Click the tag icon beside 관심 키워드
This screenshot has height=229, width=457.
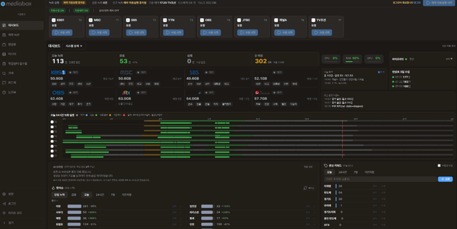[326, 166]
